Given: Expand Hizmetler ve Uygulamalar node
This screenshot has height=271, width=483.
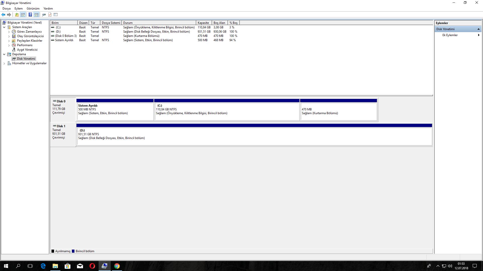Looking at the screenshot, I should point(4,63).
